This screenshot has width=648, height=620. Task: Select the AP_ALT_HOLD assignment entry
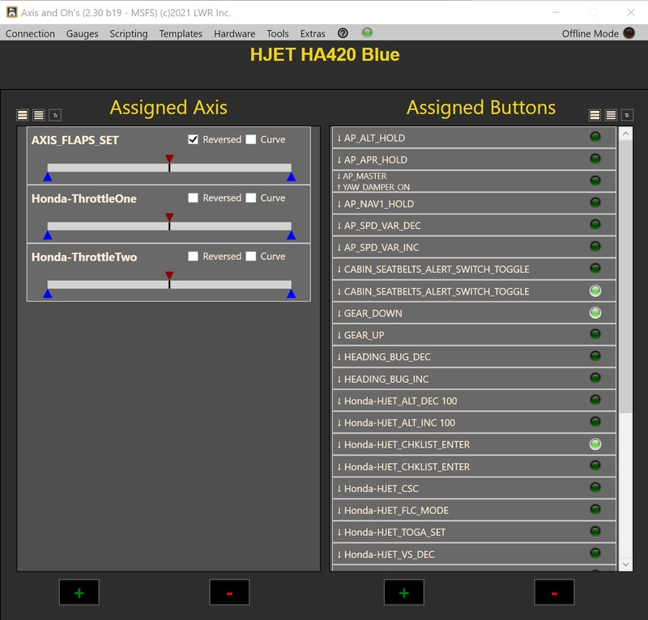[454, 138]
